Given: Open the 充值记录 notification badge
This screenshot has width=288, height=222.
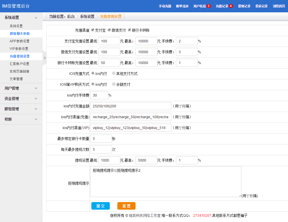Looking at the screenshot, I should point(231,6).
